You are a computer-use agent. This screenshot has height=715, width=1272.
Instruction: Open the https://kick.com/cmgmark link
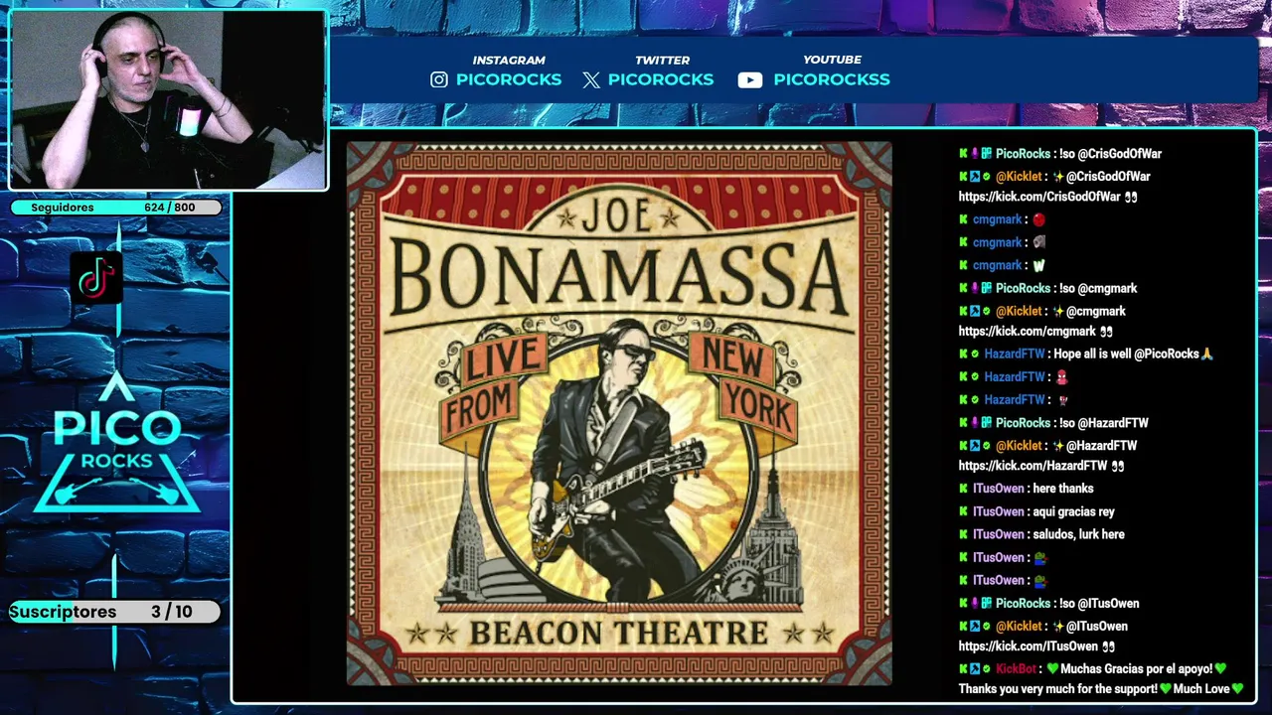pyautogui.click(x=1028, y=332)
